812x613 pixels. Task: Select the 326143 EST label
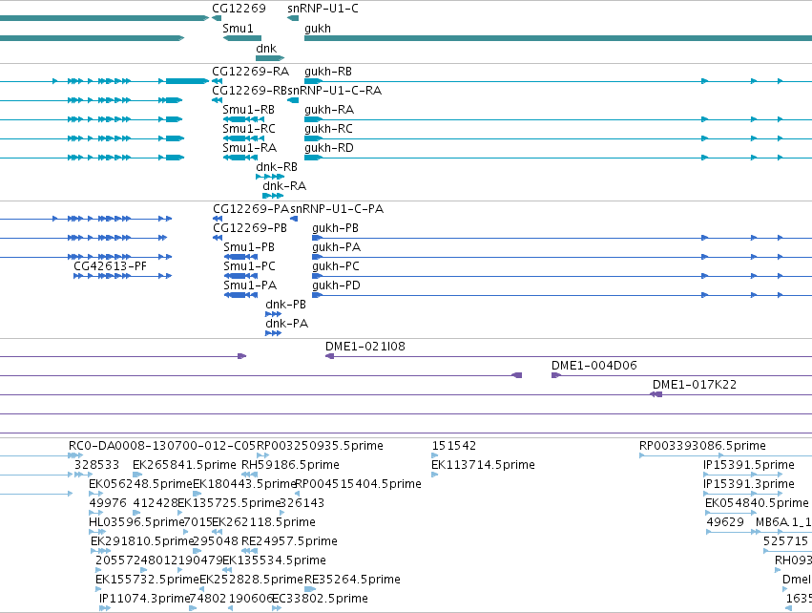(302, 503)
